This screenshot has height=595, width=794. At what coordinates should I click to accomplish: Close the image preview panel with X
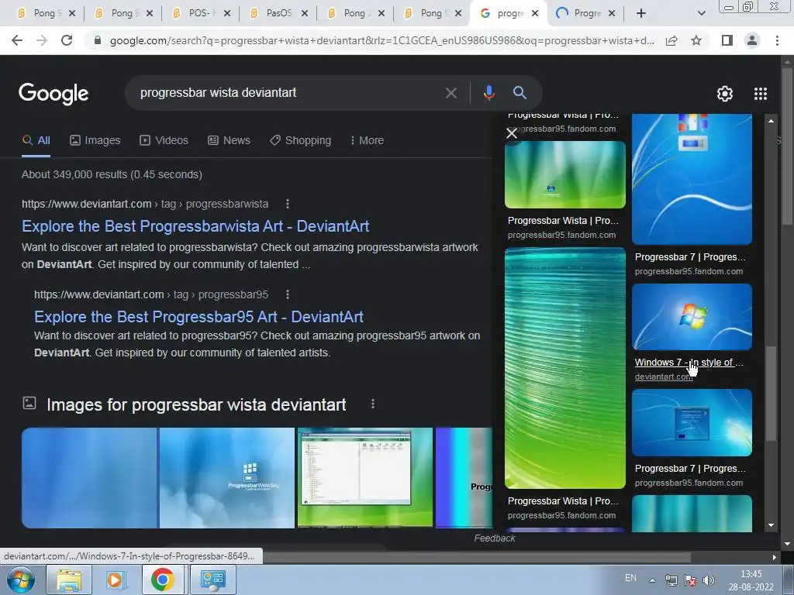(x=512, y=133)
